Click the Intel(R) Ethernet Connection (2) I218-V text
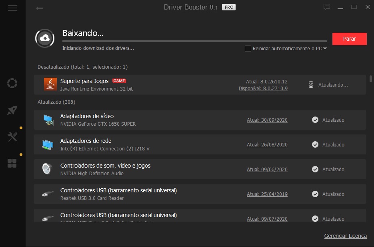The image size is (374, 247). [105, 149]
